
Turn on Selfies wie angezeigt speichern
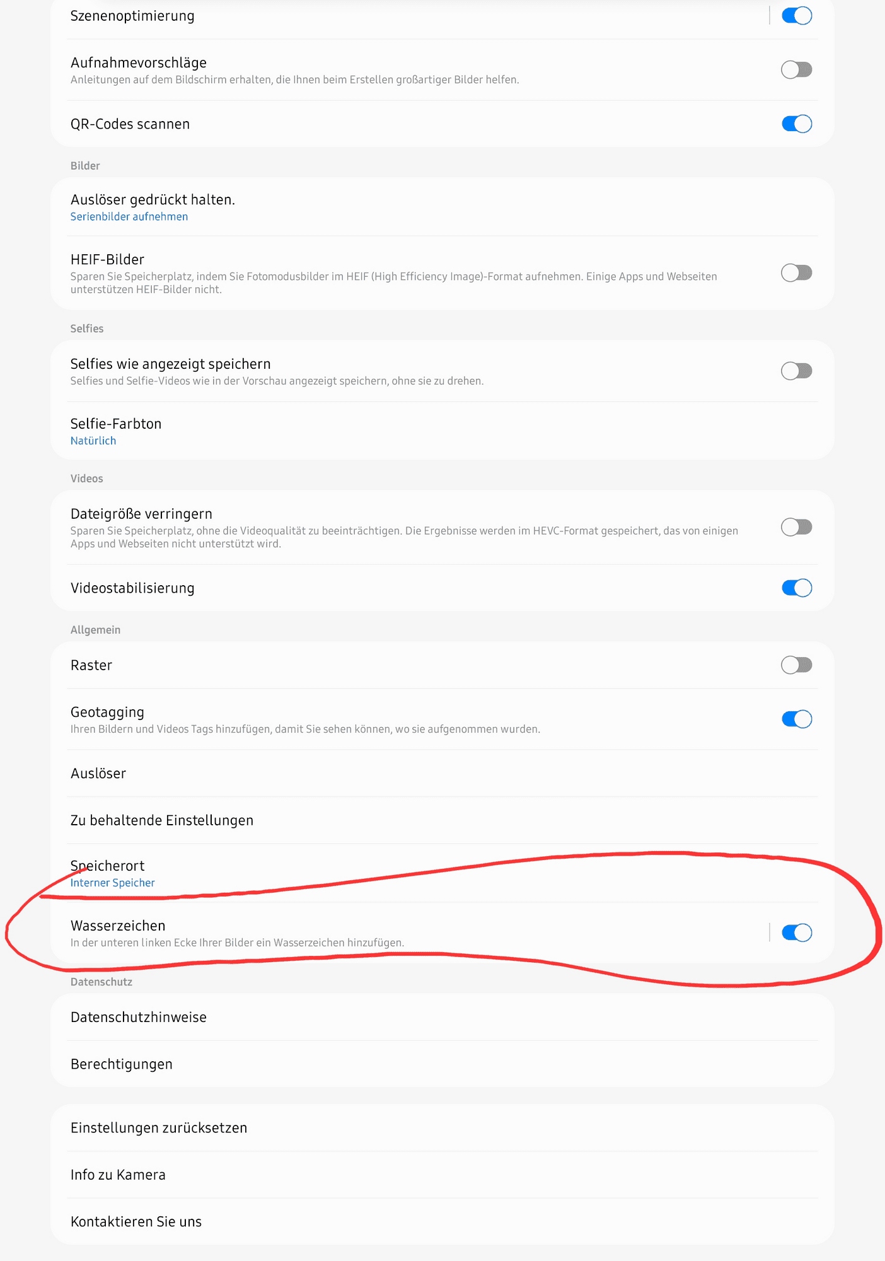(x=796, y=371)
